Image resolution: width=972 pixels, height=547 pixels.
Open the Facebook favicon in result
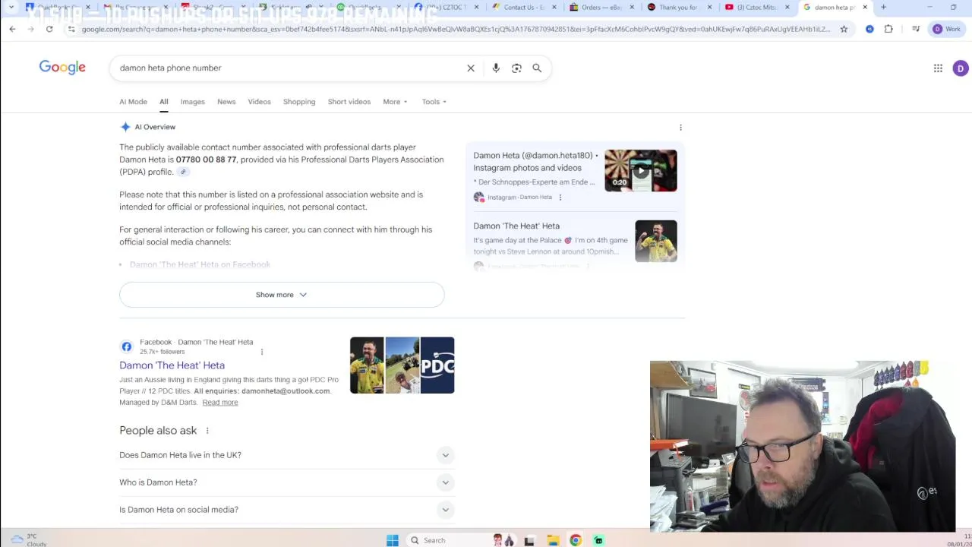(x=127, y=346)
